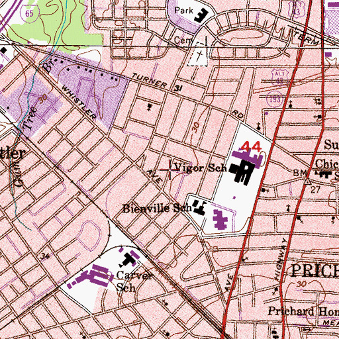Click the purple Carver School building complex
The height and width of the screenshot is (339, 339).
91,277
